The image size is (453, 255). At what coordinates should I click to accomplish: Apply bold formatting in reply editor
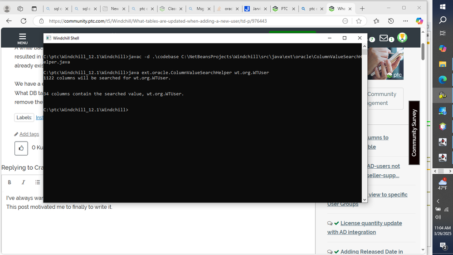(x=10, y=182)
